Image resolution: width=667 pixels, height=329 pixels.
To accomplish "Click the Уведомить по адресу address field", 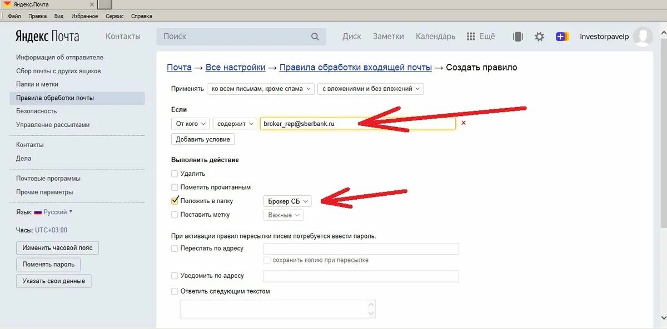I will (361, 276).
